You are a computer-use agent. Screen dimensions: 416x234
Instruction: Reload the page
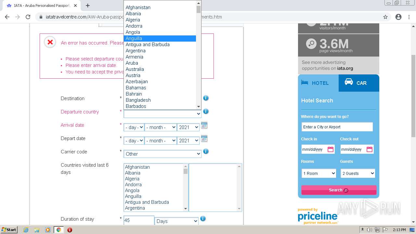28,17
